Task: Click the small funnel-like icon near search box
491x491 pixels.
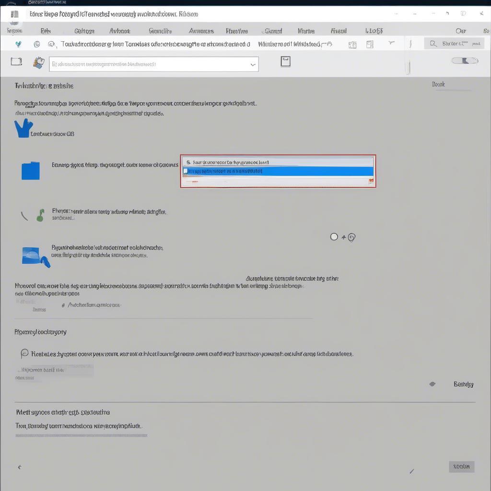Action: click(391, 42)
